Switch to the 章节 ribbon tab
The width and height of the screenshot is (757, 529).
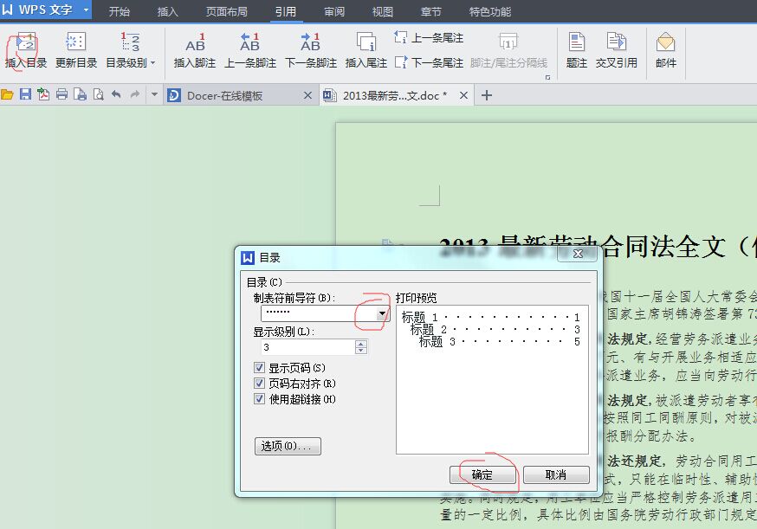(x=431, y=11)
